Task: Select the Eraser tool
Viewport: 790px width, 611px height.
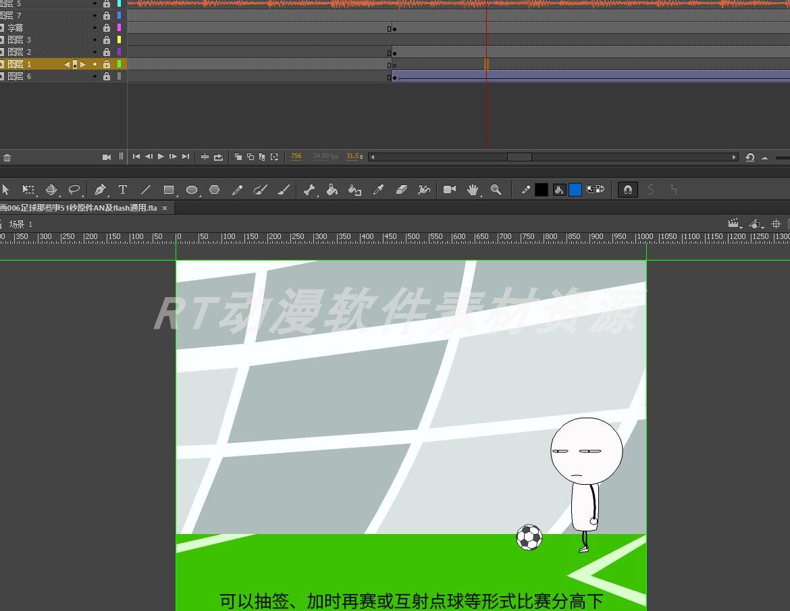Action: [401, 190]
